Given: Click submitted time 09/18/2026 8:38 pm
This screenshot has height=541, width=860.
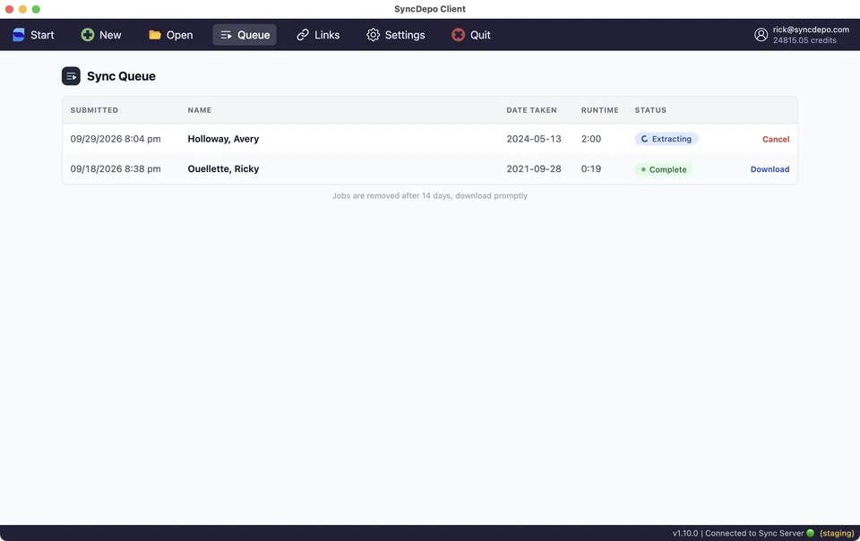Looking at the screenshot, I should 116,168.
